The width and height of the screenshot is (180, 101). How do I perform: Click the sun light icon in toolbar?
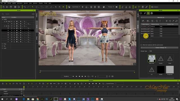click(82, 7)
